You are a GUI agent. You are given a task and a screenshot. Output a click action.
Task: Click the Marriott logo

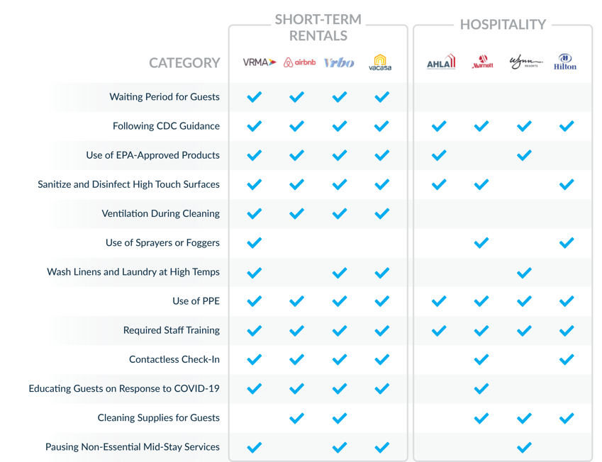(x=483, y=62)
